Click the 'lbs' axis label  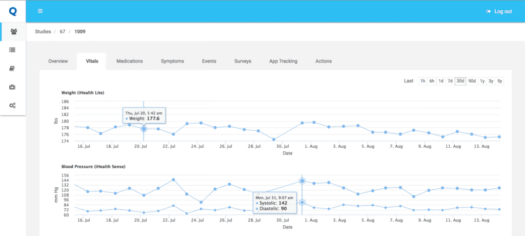[x=56, y=121]
